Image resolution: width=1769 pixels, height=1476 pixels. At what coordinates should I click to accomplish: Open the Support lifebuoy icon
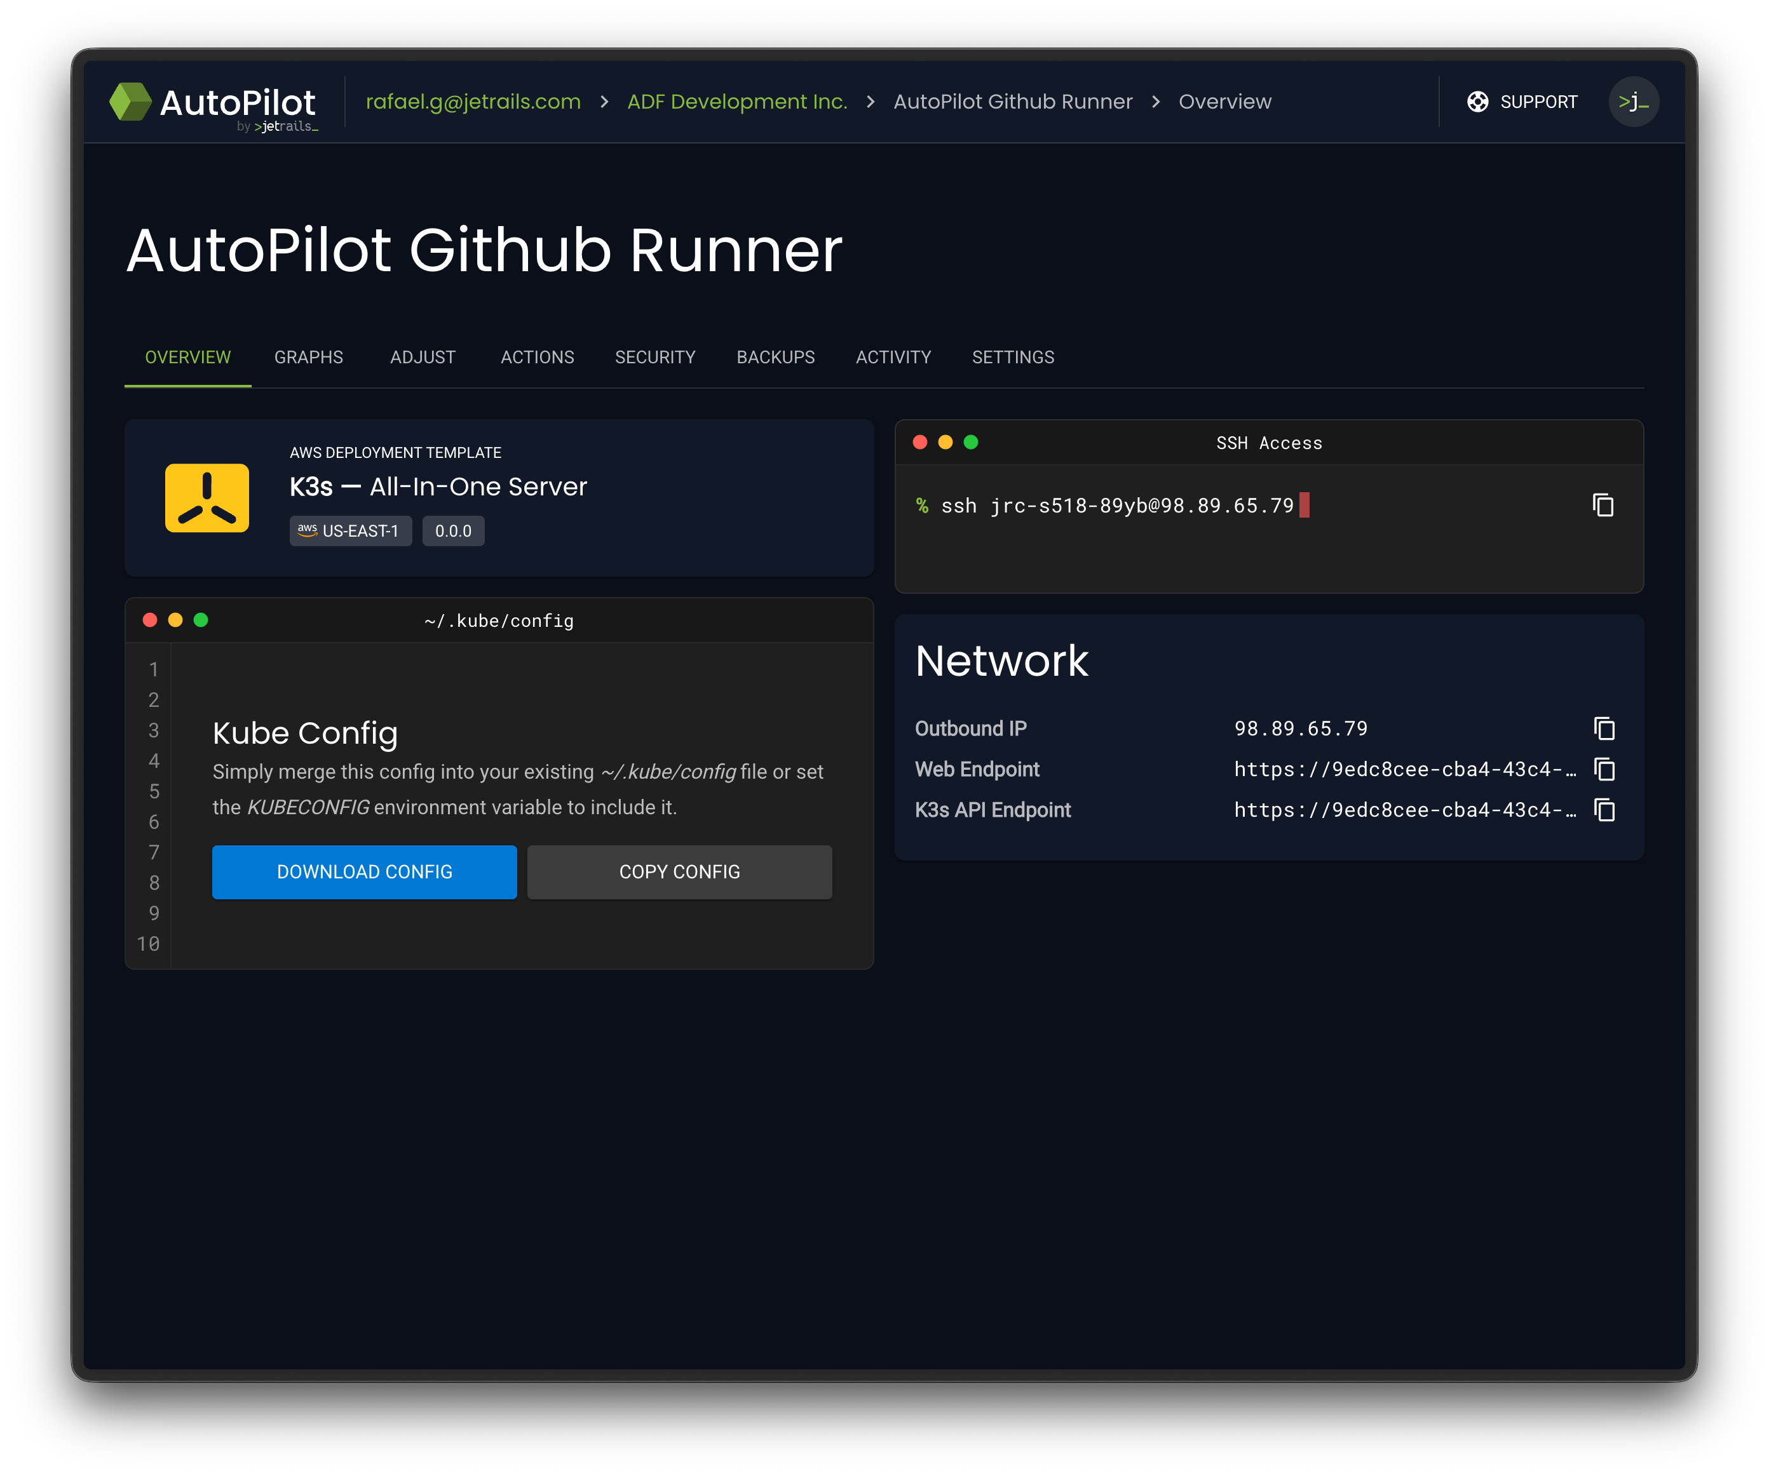[1477, 102]
